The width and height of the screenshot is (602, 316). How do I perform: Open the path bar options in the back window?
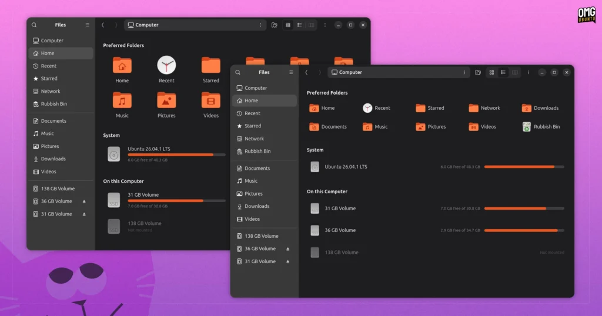[x=260, y=25]
